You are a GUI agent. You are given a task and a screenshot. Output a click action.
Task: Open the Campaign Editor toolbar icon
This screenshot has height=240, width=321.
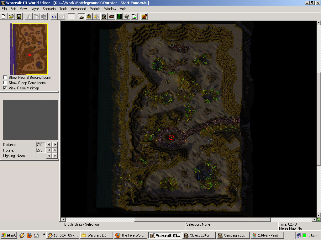coord(112,17)
